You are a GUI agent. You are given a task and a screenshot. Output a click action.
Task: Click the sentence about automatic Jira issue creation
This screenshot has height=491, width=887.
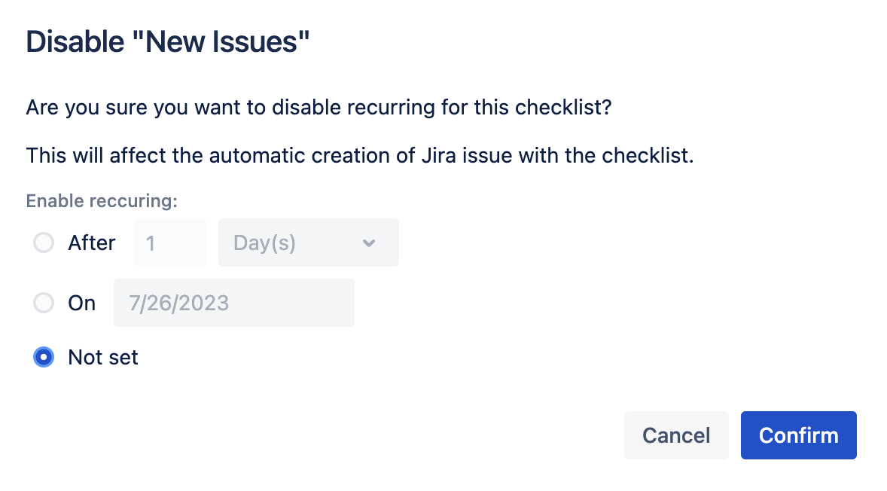pos(358,156)
